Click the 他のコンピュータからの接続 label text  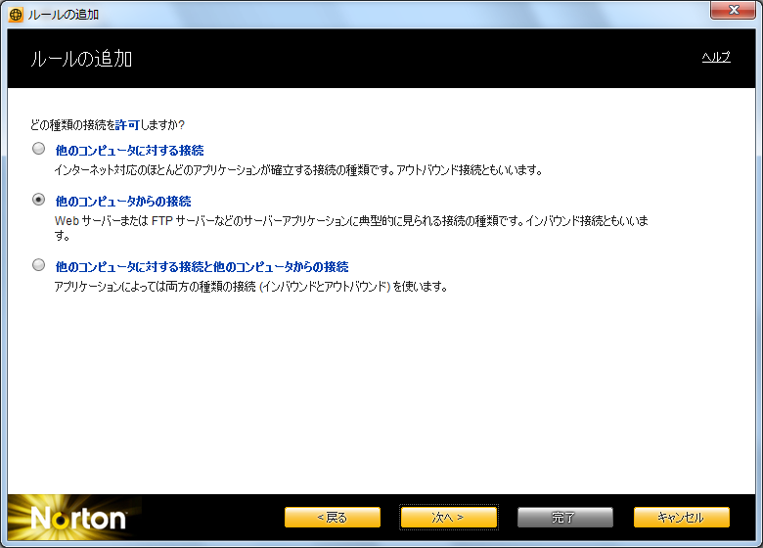pyautogui.click(x=123, y=201)
